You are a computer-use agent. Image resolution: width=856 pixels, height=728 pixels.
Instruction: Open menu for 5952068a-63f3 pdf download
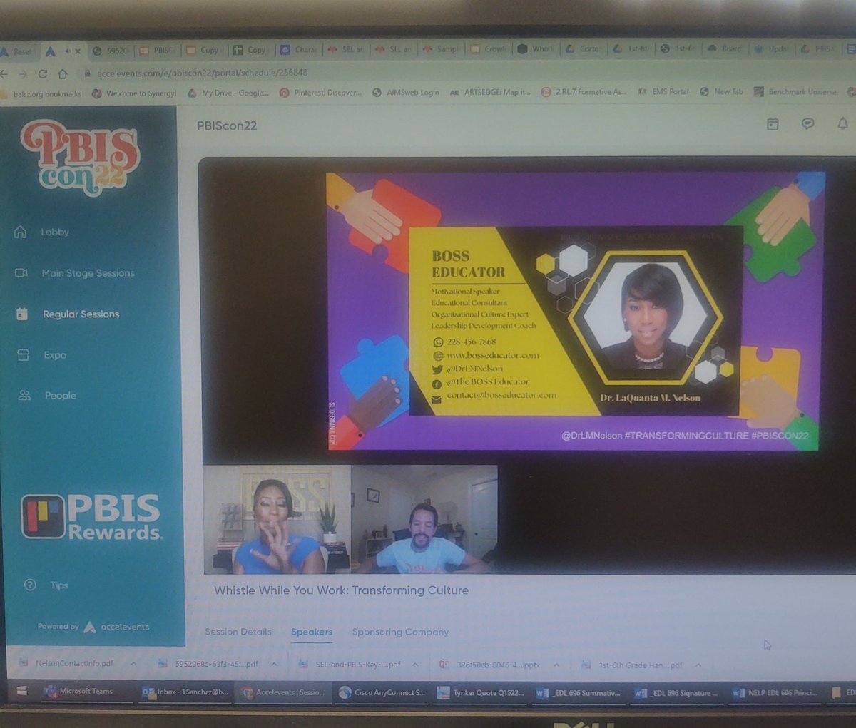pos(273,664)
